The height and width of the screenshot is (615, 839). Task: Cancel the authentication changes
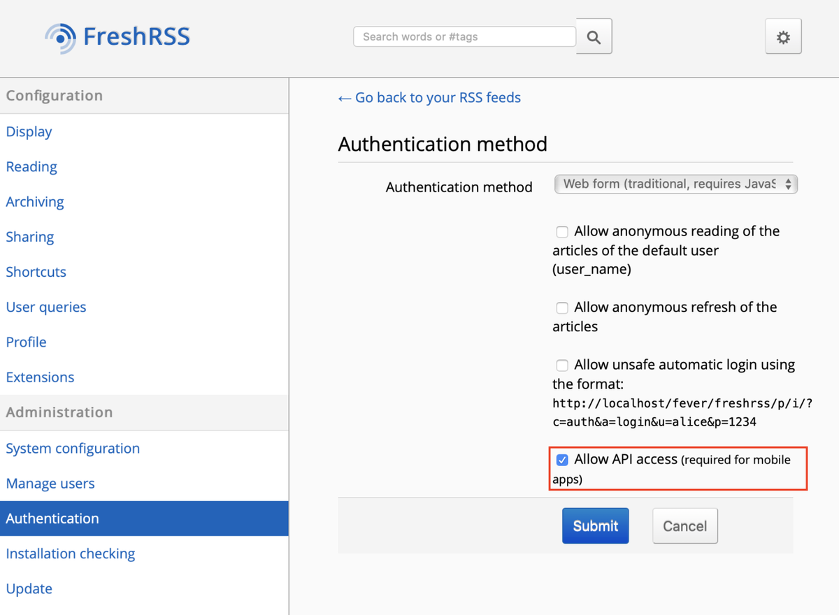tap(685, 526)
